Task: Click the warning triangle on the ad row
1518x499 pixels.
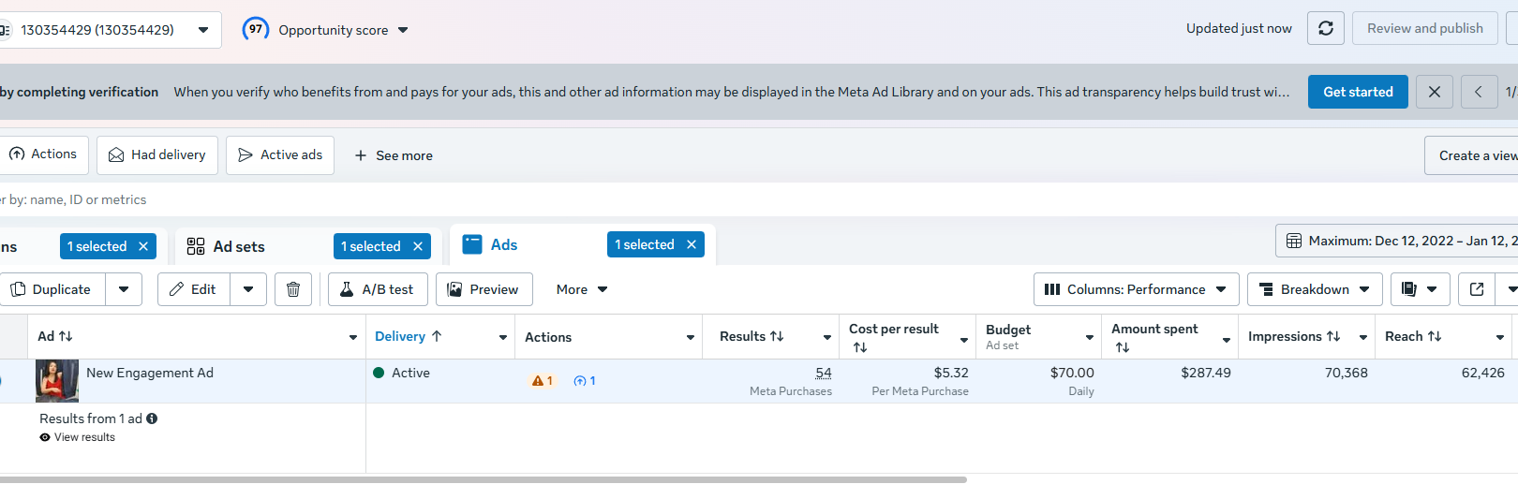Action: pyautogui.click(x=539, y=381)
